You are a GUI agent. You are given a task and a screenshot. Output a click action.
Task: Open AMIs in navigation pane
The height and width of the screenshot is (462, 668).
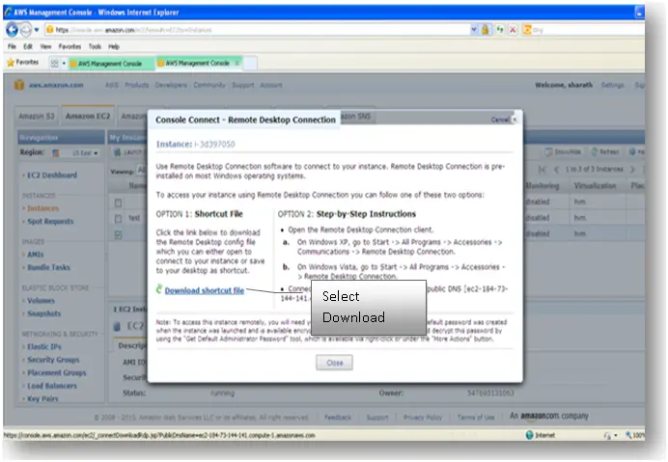tap(36, 255)
